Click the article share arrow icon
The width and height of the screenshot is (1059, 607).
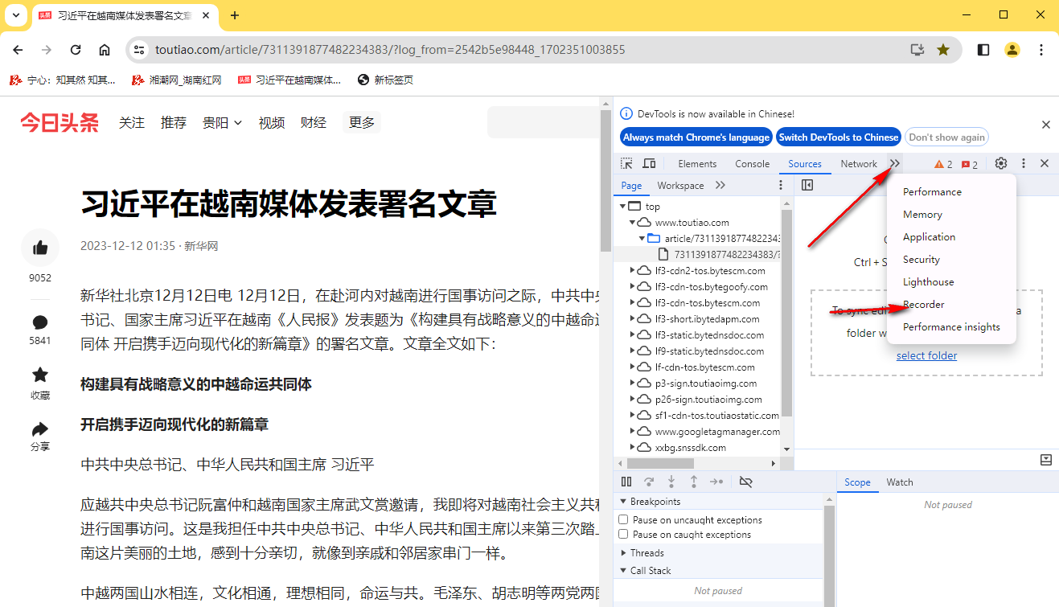tap(40, 429)
